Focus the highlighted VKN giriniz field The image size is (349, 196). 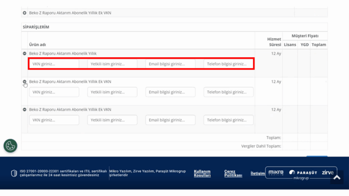coord(54,64)
